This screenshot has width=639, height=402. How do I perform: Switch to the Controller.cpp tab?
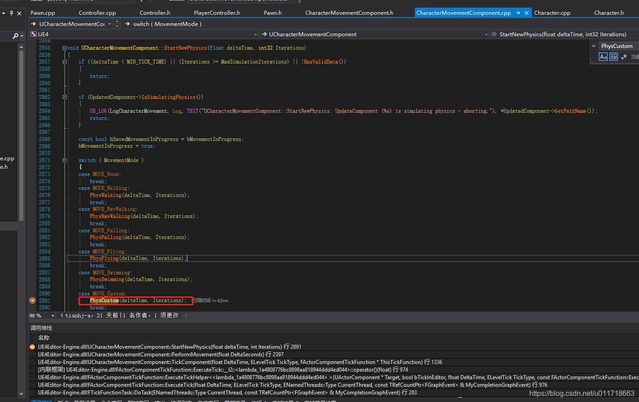(x=97, y=13)
